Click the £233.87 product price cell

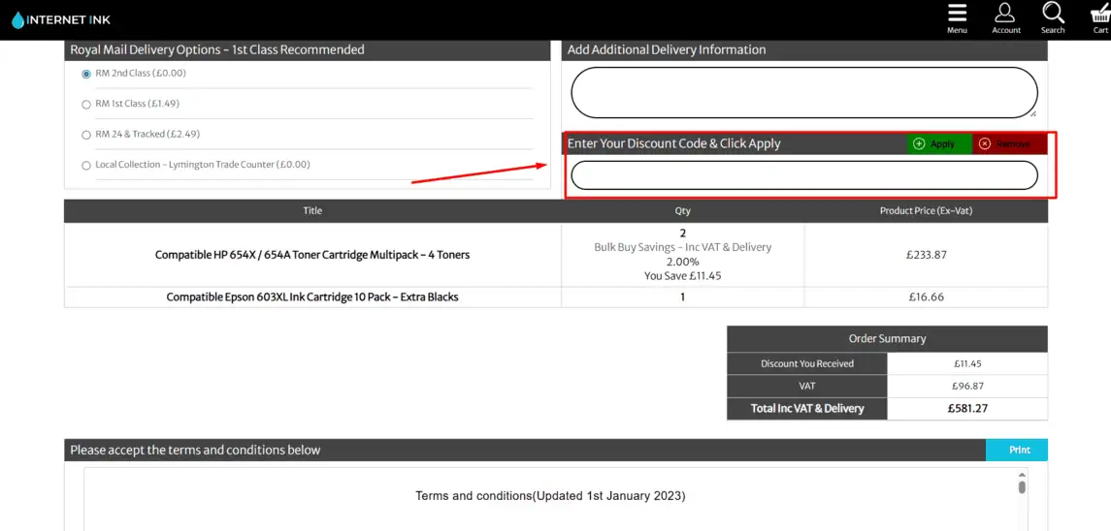[926, 255]
